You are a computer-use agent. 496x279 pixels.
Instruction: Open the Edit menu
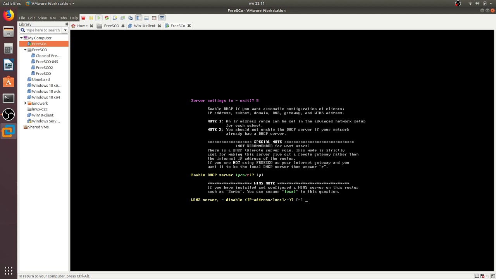tap(31, 18)
